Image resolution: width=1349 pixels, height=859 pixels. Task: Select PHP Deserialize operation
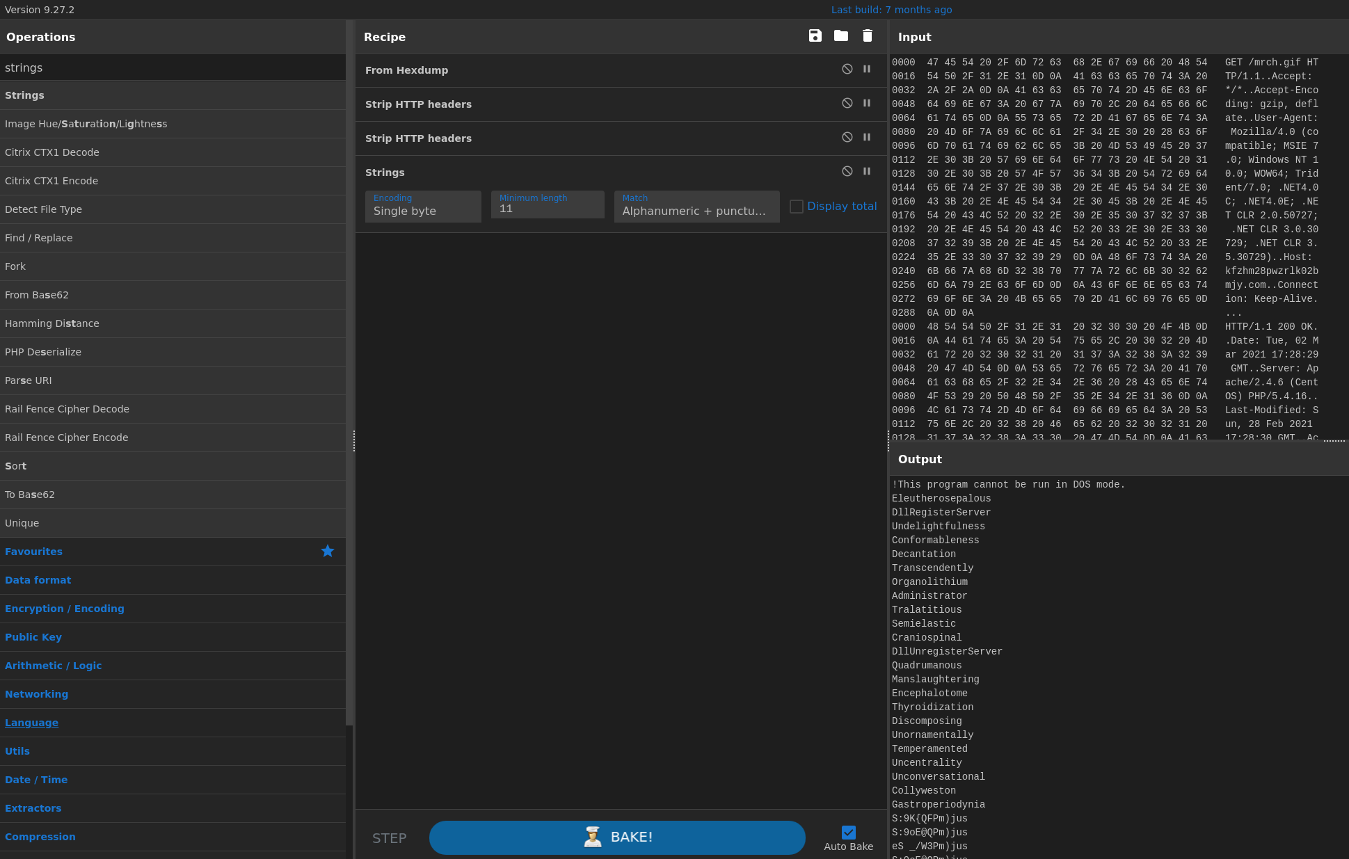[x=173, y=352]
